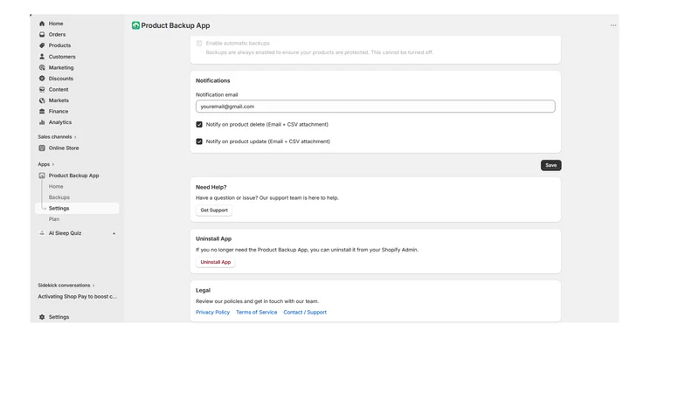Click the Customers person icon

coord(42,57)
